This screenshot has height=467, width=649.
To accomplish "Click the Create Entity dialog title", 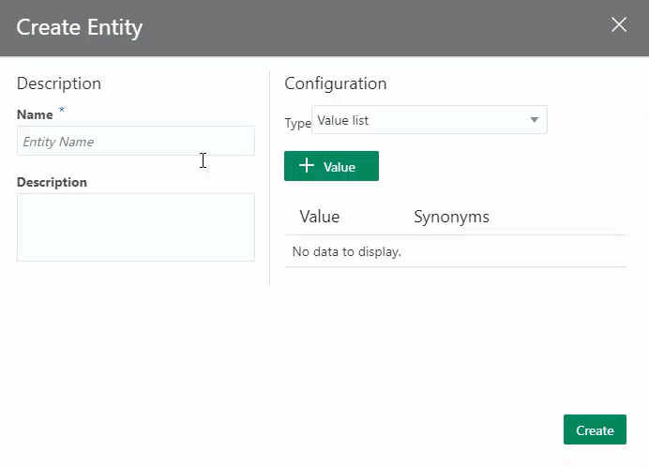I will click(x=80, y=27).
